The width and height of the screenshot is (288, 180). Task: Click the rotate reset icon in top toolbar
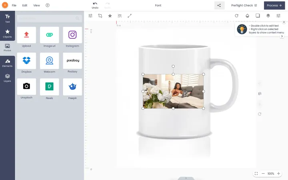(236, 16)
